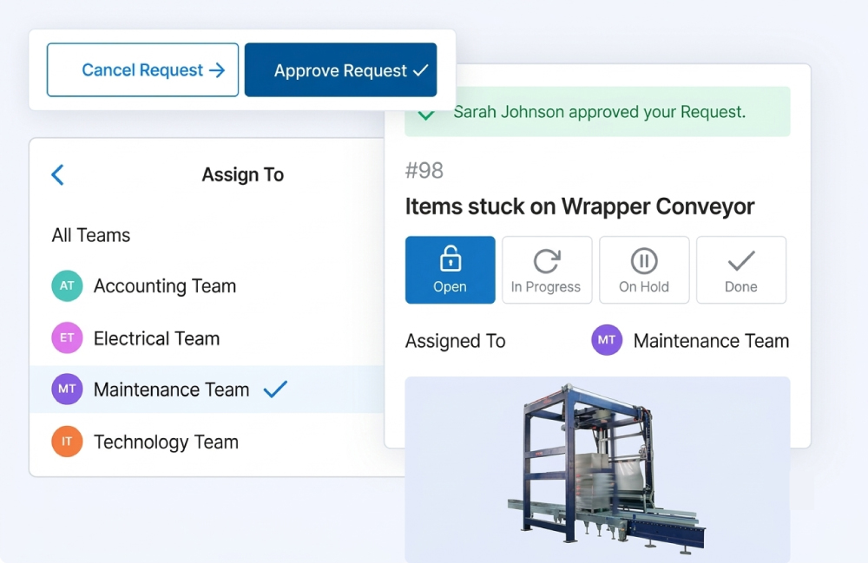Open the Maintenance Team assignee name
The image size is (868, 563).
coord(712,341)
